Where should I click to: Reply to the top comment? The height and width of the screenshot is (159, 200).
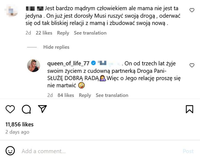click(63, 33)
